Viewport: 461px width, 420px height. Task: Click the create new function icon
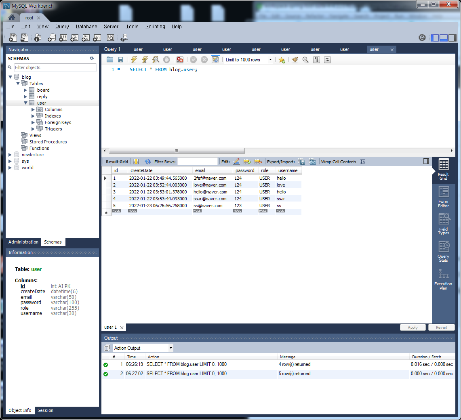click(x=97, y=38)
